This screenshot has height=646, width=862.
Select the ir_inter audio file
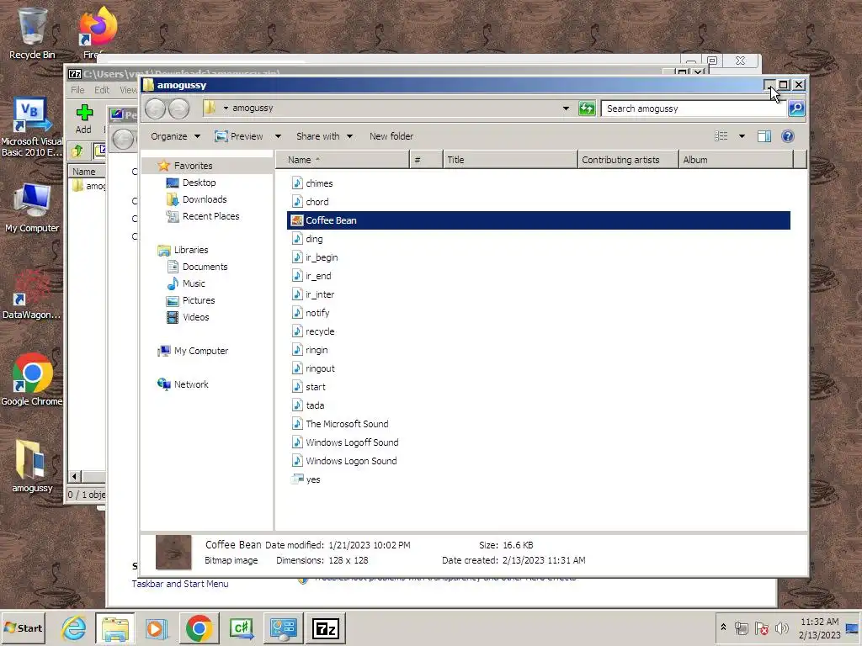tap(313, 294)
